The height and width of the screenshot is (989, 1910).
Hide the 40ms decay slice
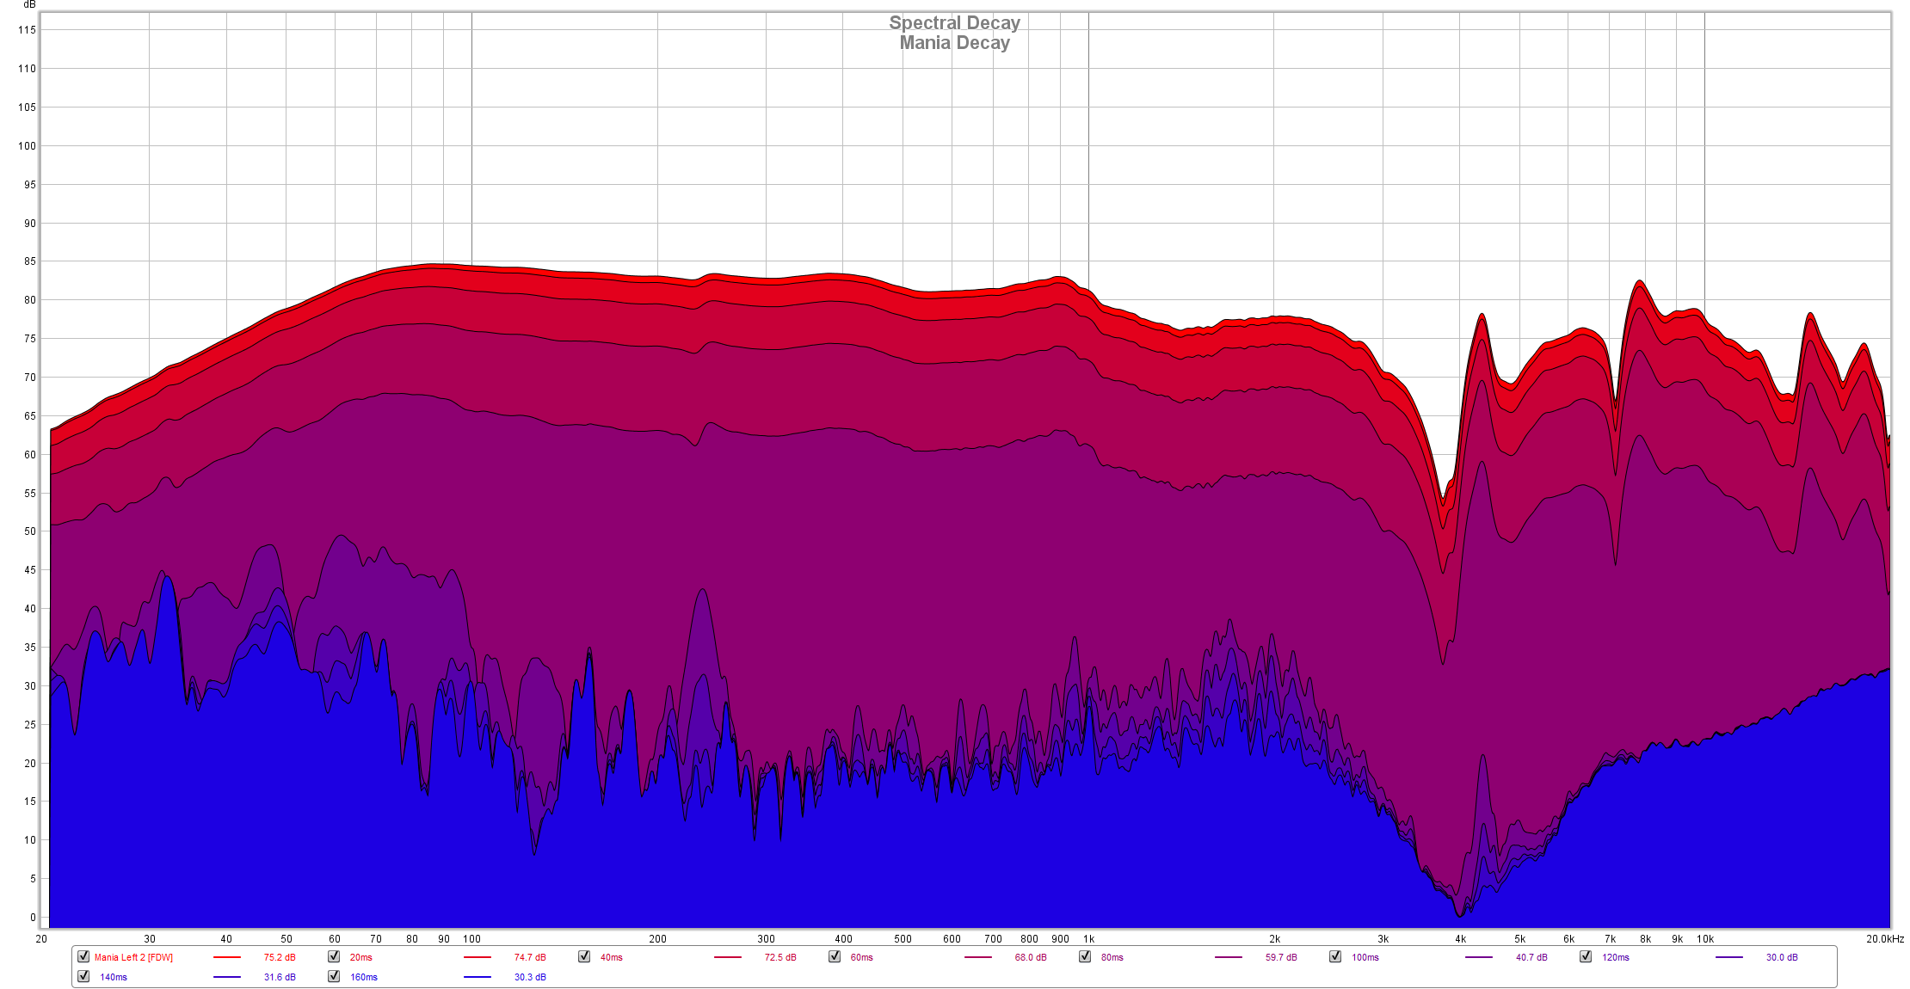[584, 956]
